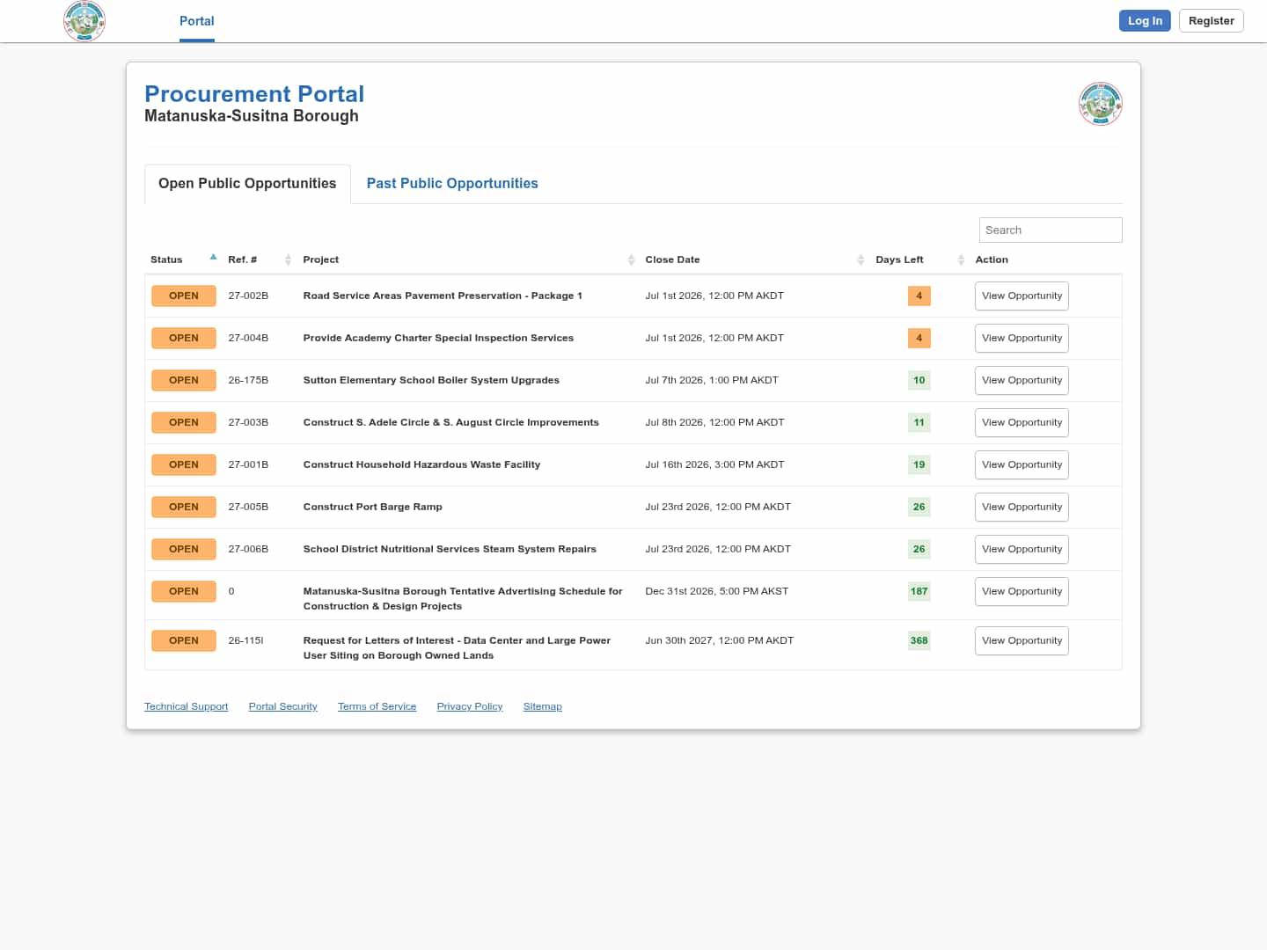1267x950 pixels.
Task: Open the Portal navigation item
Action: tap(196, 21)
